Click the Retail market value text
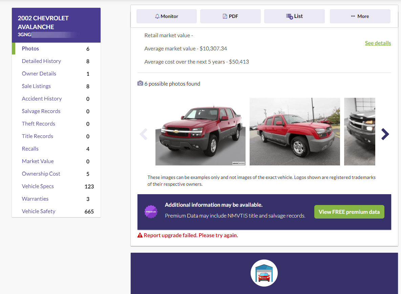401x294 pixels. [169, 36]
